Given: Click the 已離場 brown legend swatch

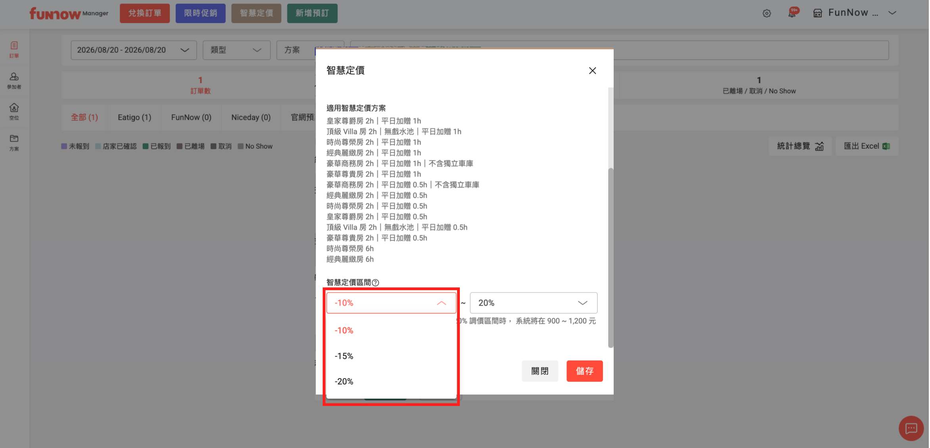Looking at the screenshot, I should [x=180, y=146].
